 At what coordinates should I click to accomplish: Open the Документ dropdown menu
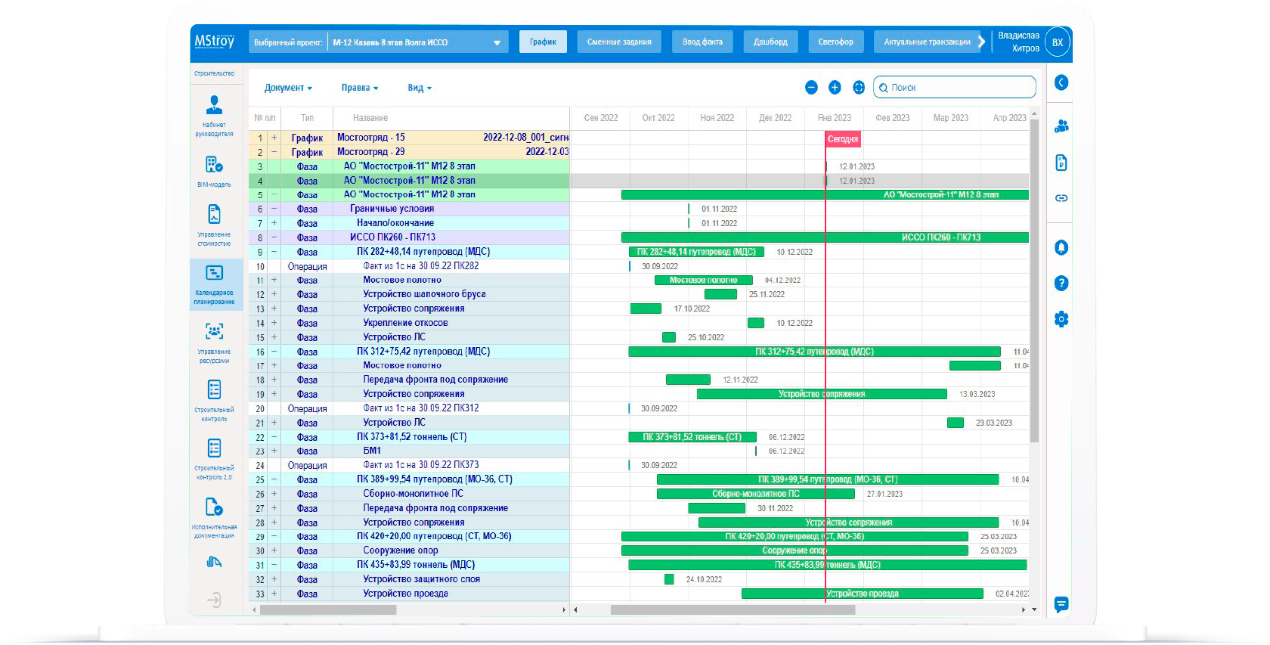tap(288, 88)
